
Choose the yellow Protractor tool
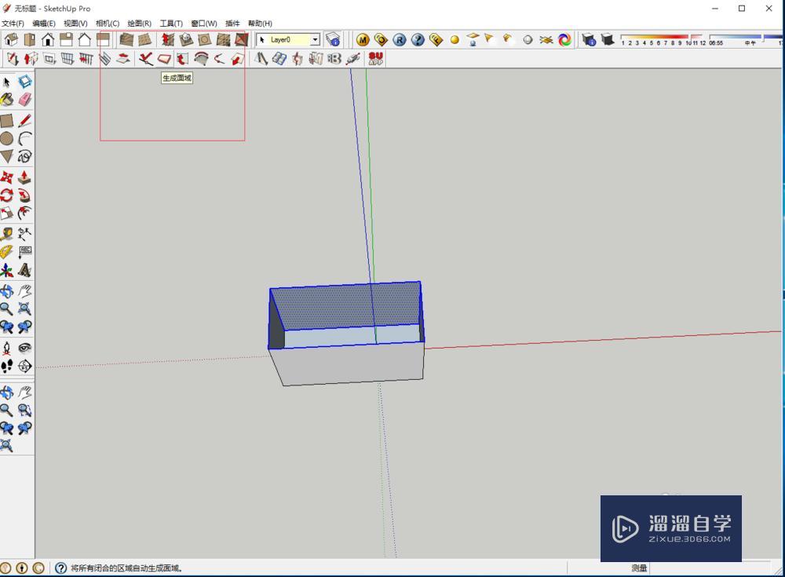(x=6, y=252)
